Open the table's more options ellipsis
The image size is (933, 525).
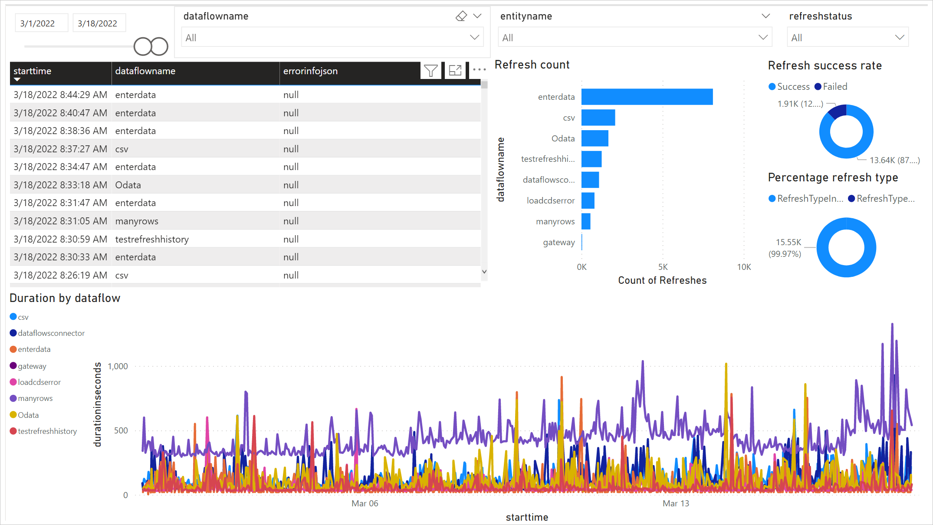pos(479,69)
